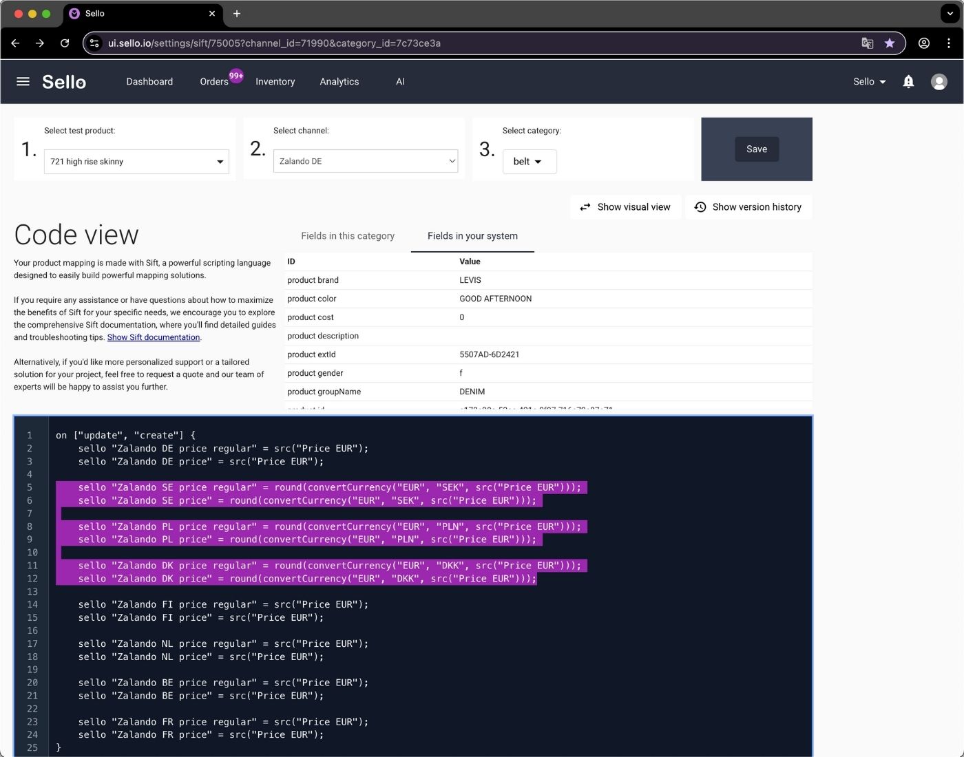Open the Zalando DE channel dropdown
The image size is (964, 757).
point(366,161)
